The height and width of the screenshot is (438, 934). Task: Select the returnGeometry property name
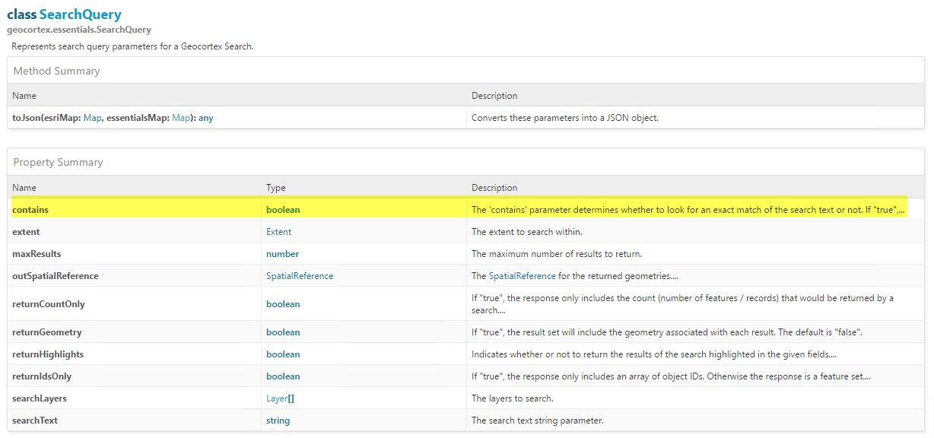point(47,332)
